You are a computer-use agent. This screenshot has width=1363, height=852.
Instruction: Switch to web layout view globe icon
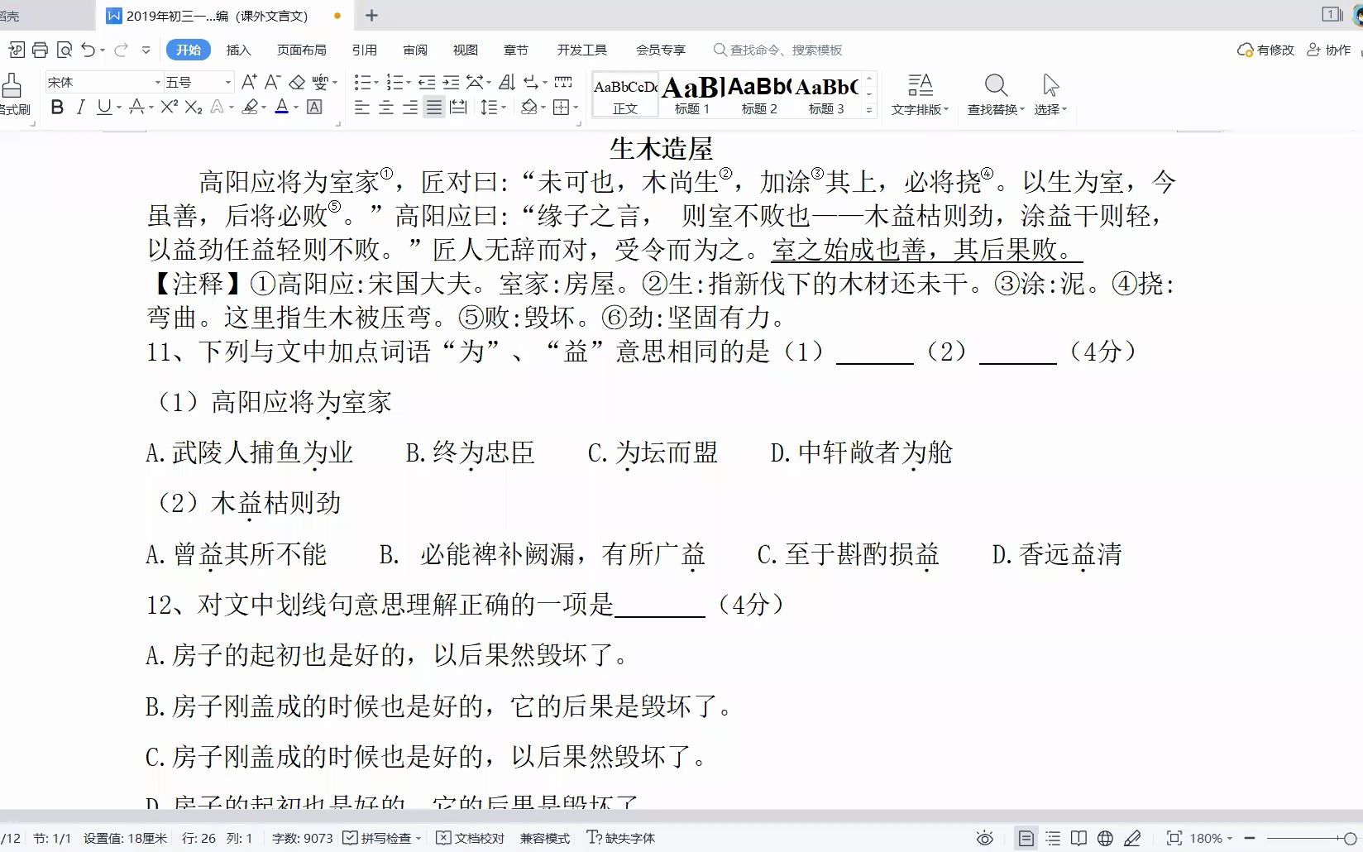[1105, 839]
